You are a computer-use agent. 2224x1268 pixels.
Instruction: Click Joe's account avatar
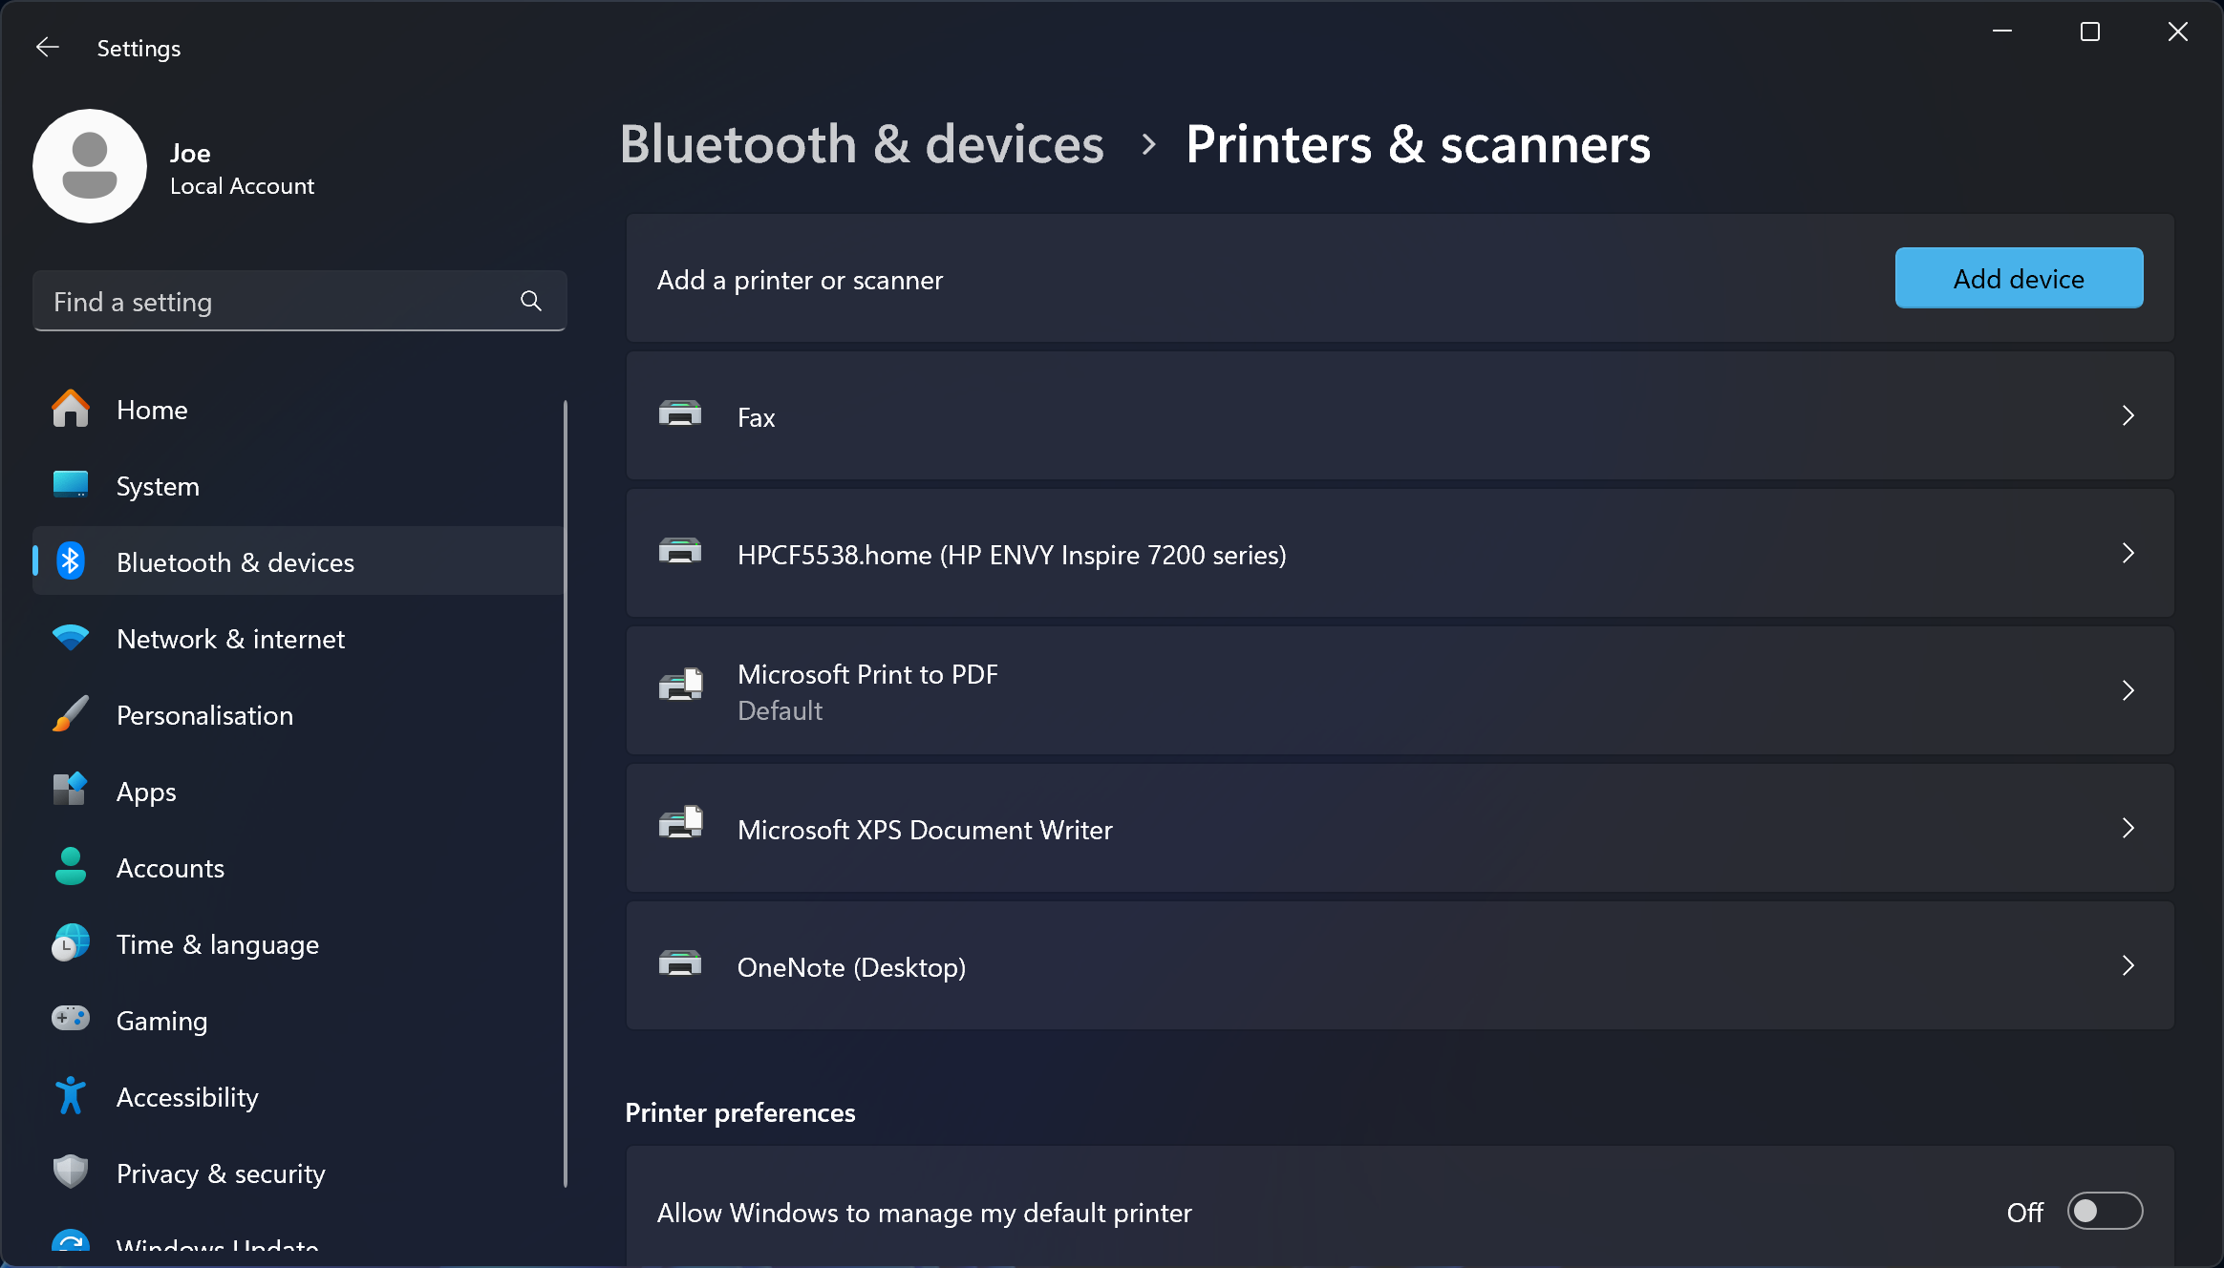(89, 165)
